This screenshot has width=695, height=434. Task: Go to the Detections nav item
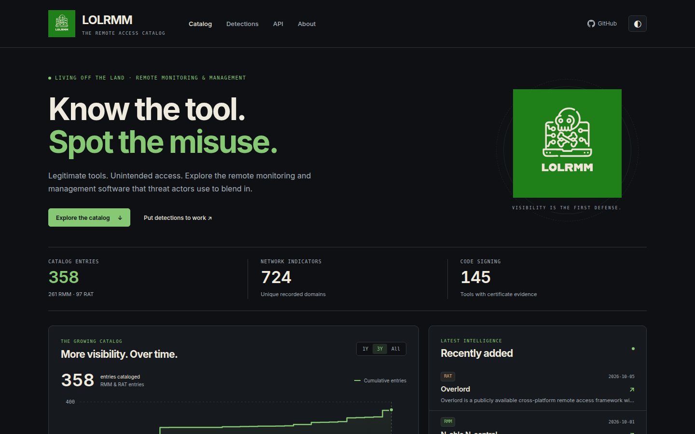[242, 24]
